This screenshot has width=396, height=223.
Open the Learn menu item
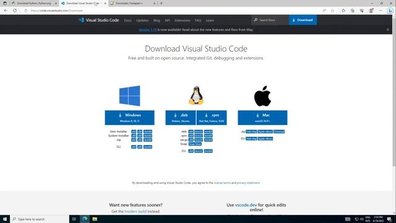[210, 20]
